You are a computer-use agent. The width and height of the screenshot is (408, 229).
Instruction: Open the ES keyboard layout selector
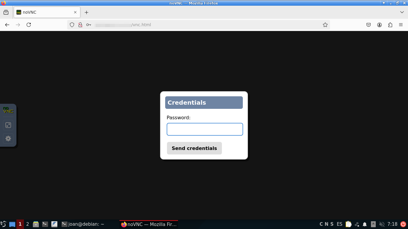(339, 224)
